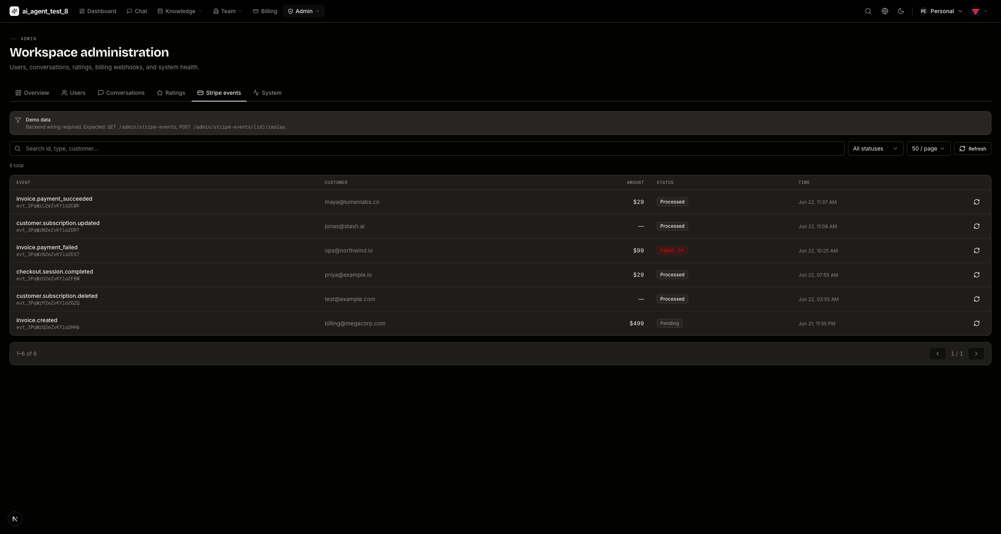Screen dimensions: 1001x534
Task: Click the Jun 21, 11:55 PM timestamp
Action: (817, 324)
